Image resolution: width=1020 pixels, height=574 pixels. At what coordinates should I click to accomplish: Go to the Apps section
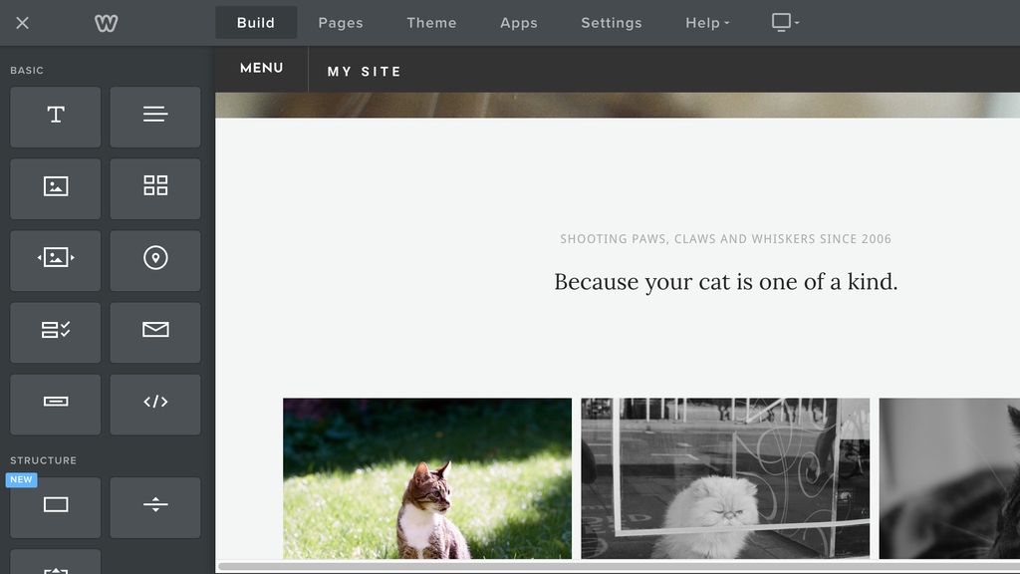(518, 22)
